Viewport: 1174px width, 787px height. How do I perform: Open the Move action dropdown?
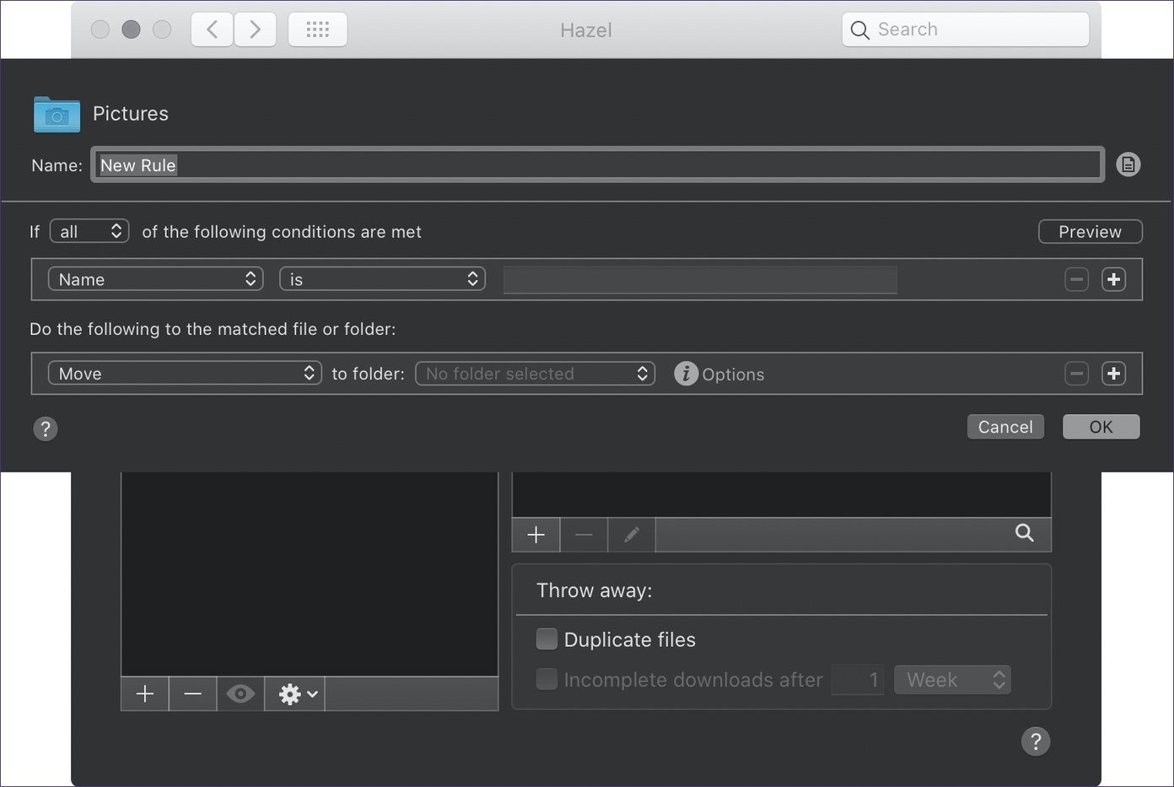(185, 374)
